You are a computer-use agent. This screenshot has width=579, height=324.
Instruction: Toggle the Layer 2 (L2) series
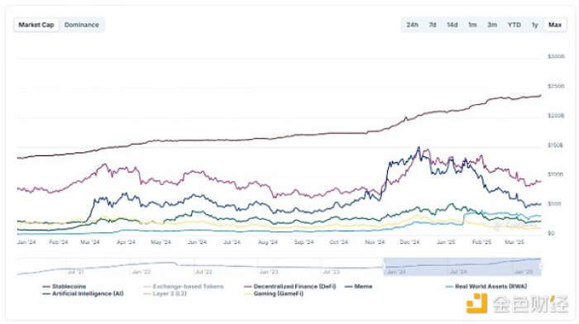tap(165, 293)
